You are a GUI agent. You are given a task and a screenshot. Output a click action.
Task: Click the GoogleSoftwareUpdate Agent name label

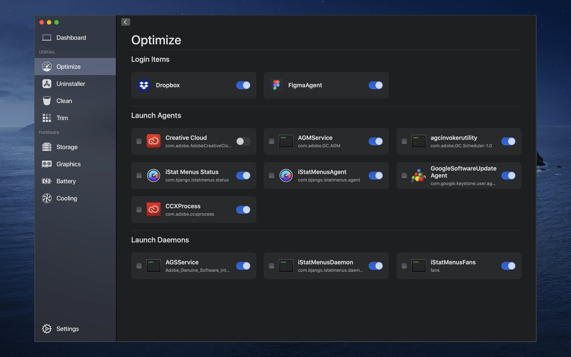tap(463, 172)
